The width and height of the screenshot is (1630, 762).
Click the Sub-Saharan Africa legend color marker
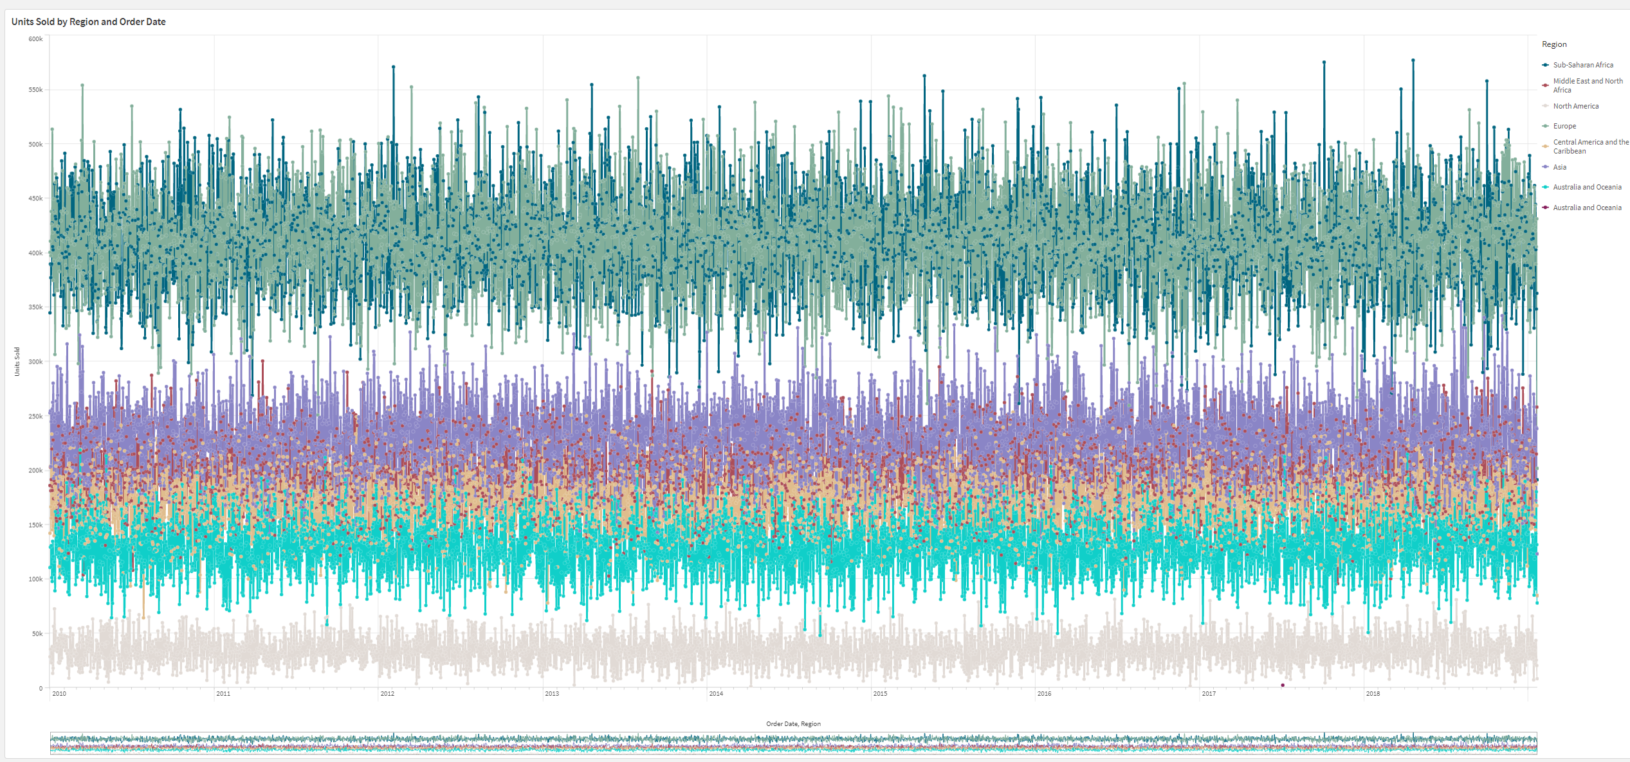(1546, 65)
